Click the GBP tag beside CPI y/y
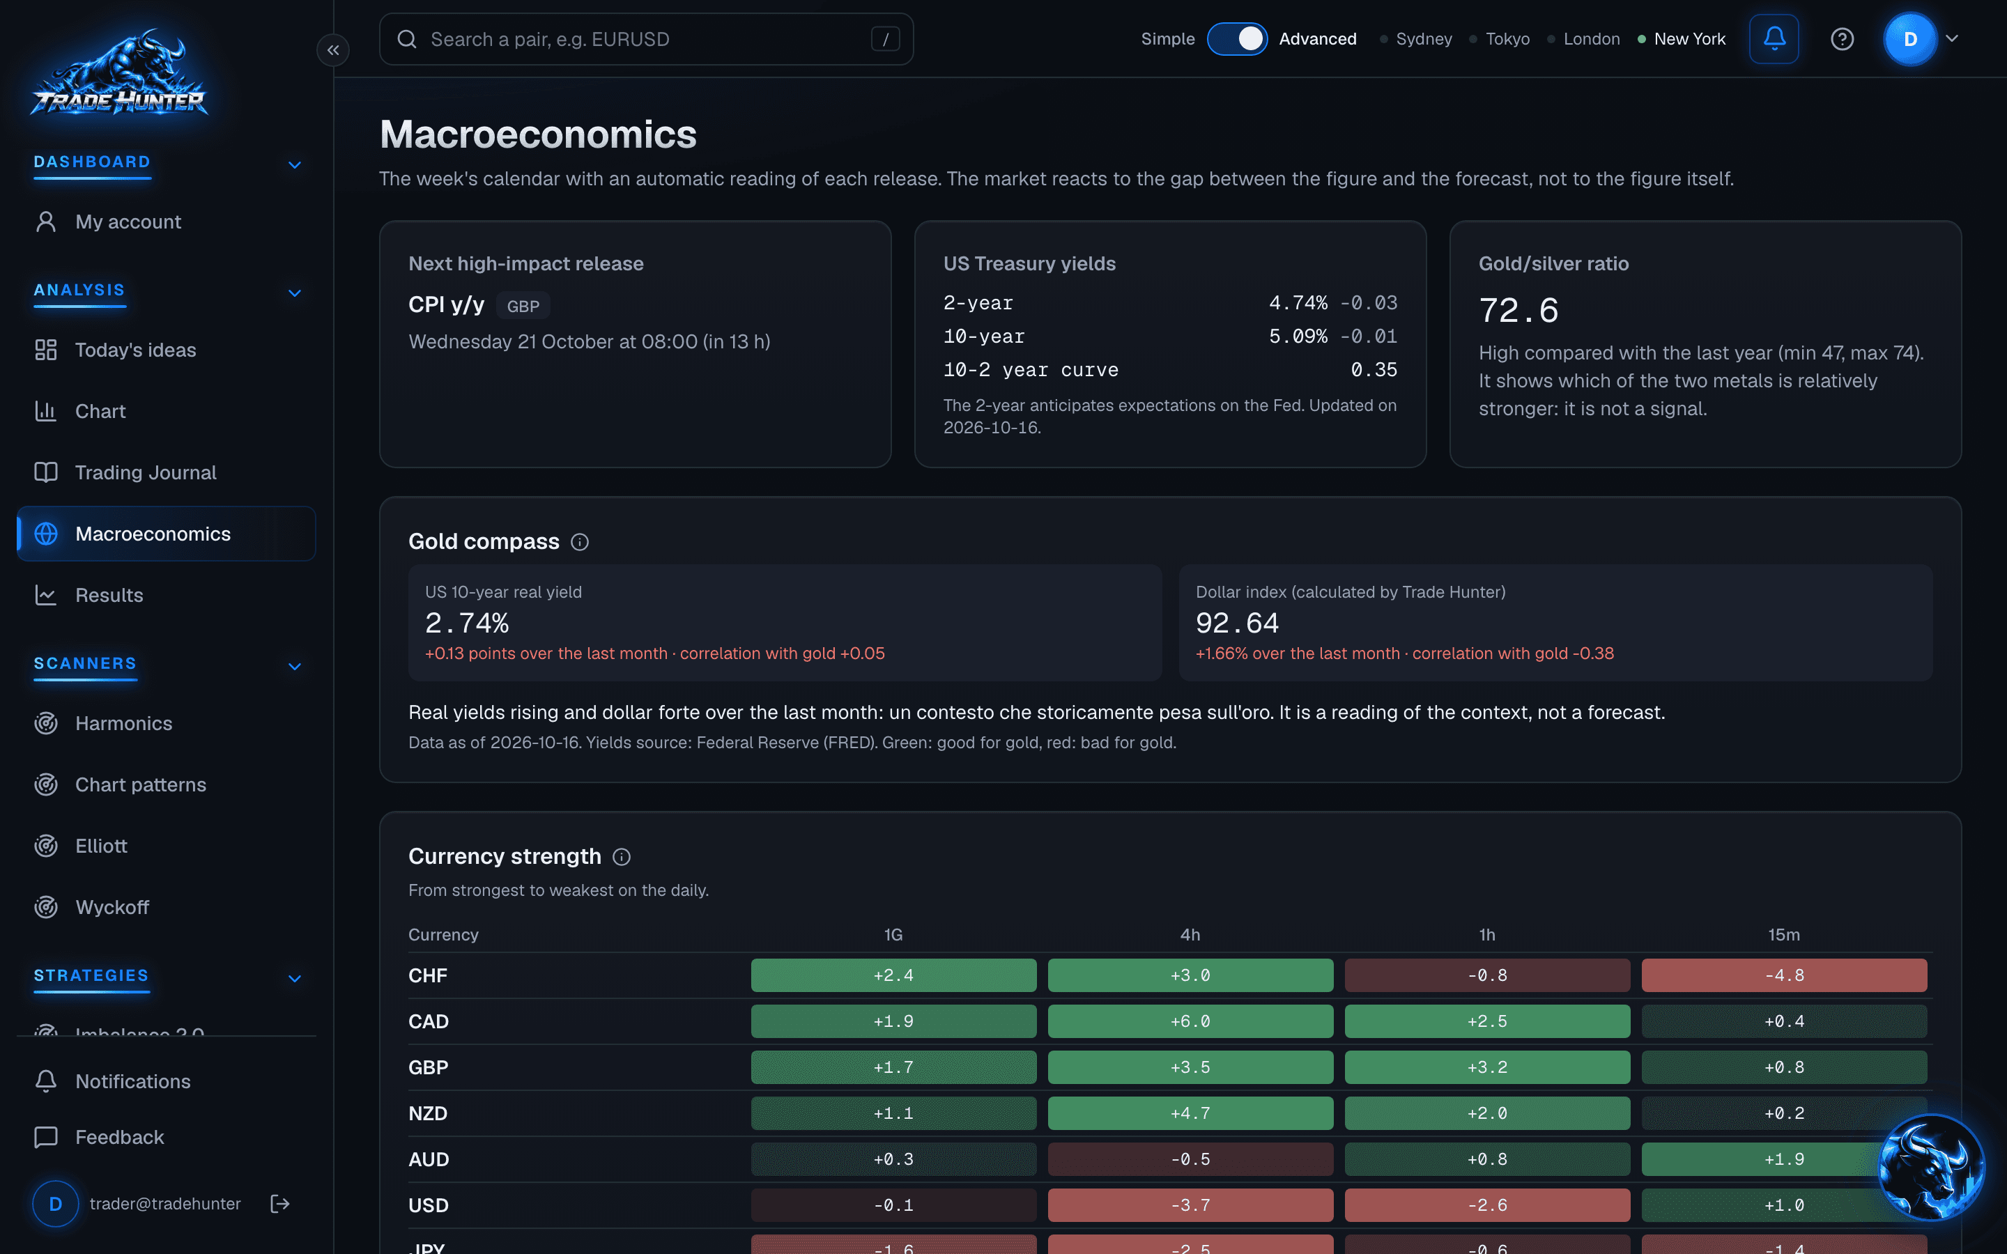The height and width of the screenshot is (1254, 2007). 523,306
